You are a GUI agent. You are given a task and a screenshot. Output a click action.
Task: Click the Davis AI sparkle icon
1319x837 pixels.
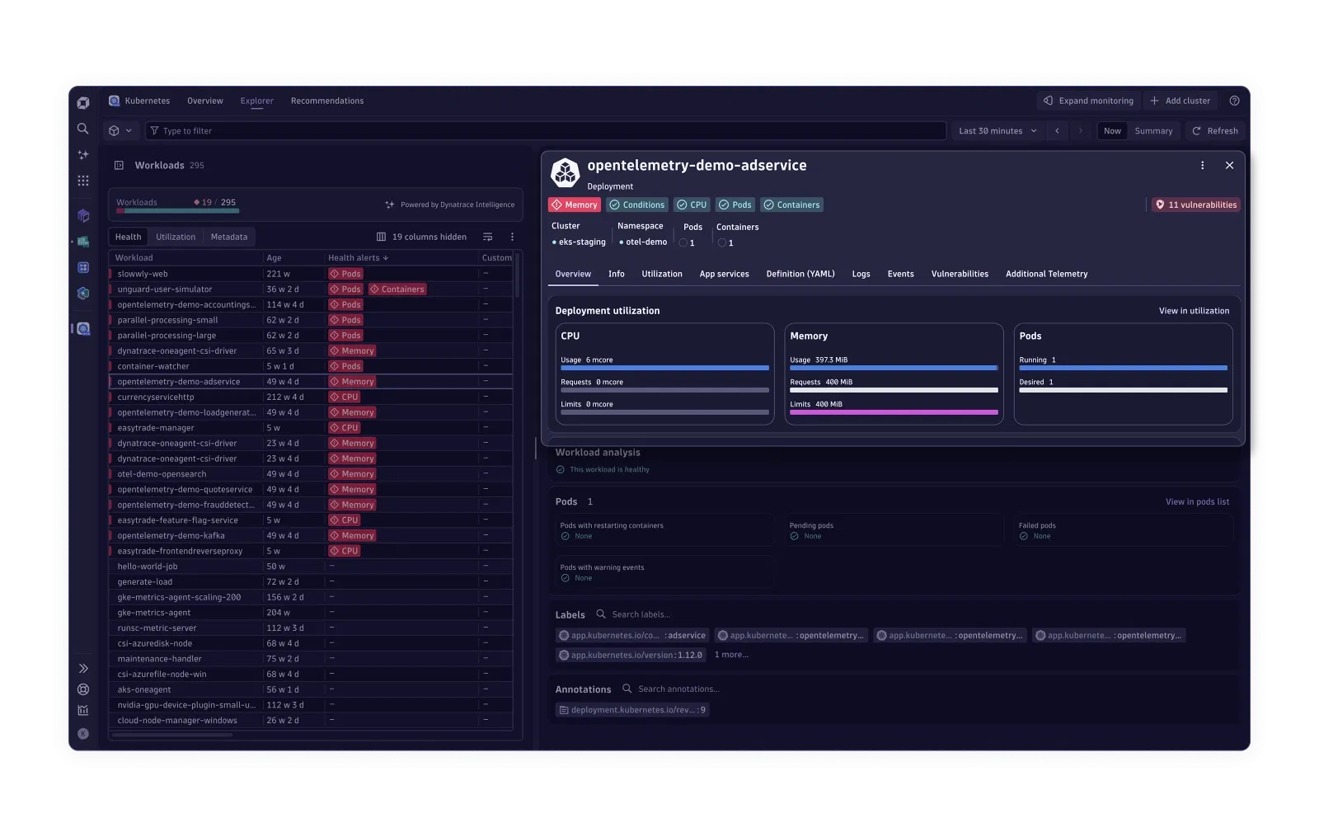point(82,155)
